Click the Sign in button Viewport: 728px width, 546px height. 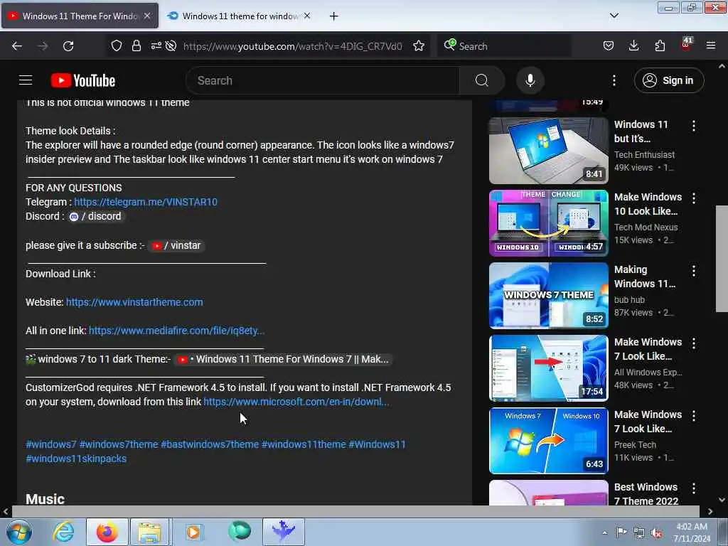click(x=669, y=80)
